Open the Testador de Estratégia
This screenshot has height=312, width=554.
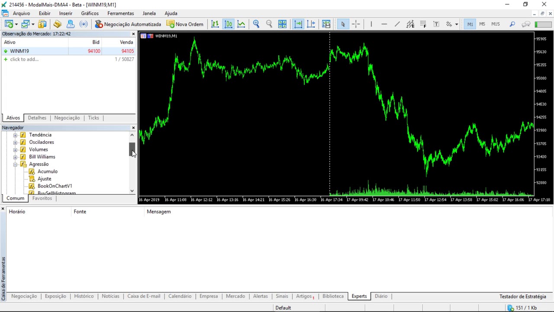click(523, 296)
